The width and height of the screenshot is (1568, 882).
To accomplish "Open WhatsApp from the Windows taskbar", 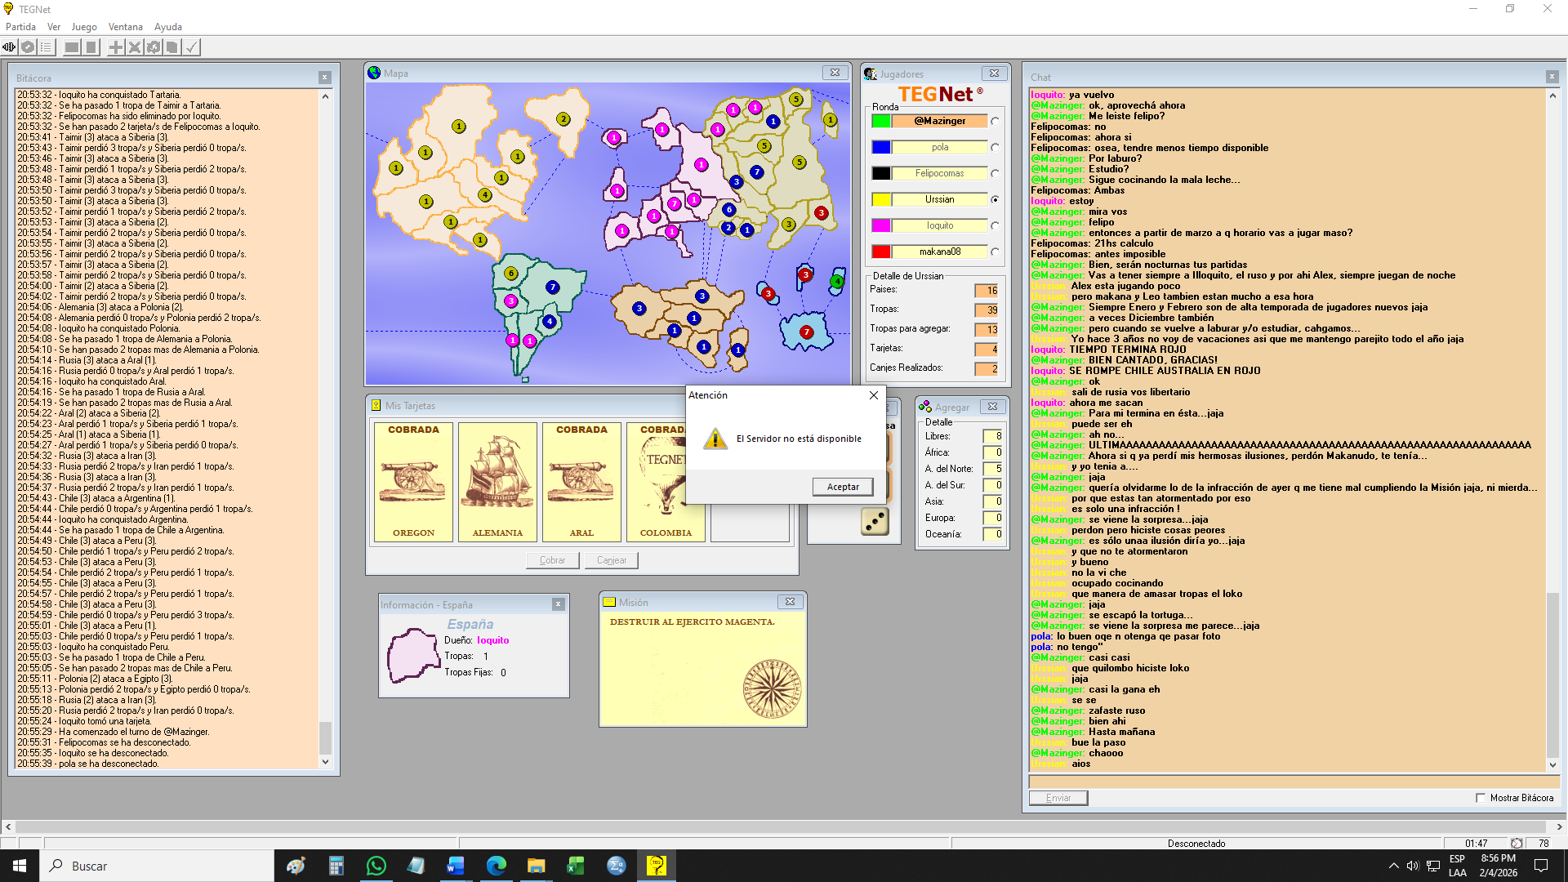I will point(376,866).
